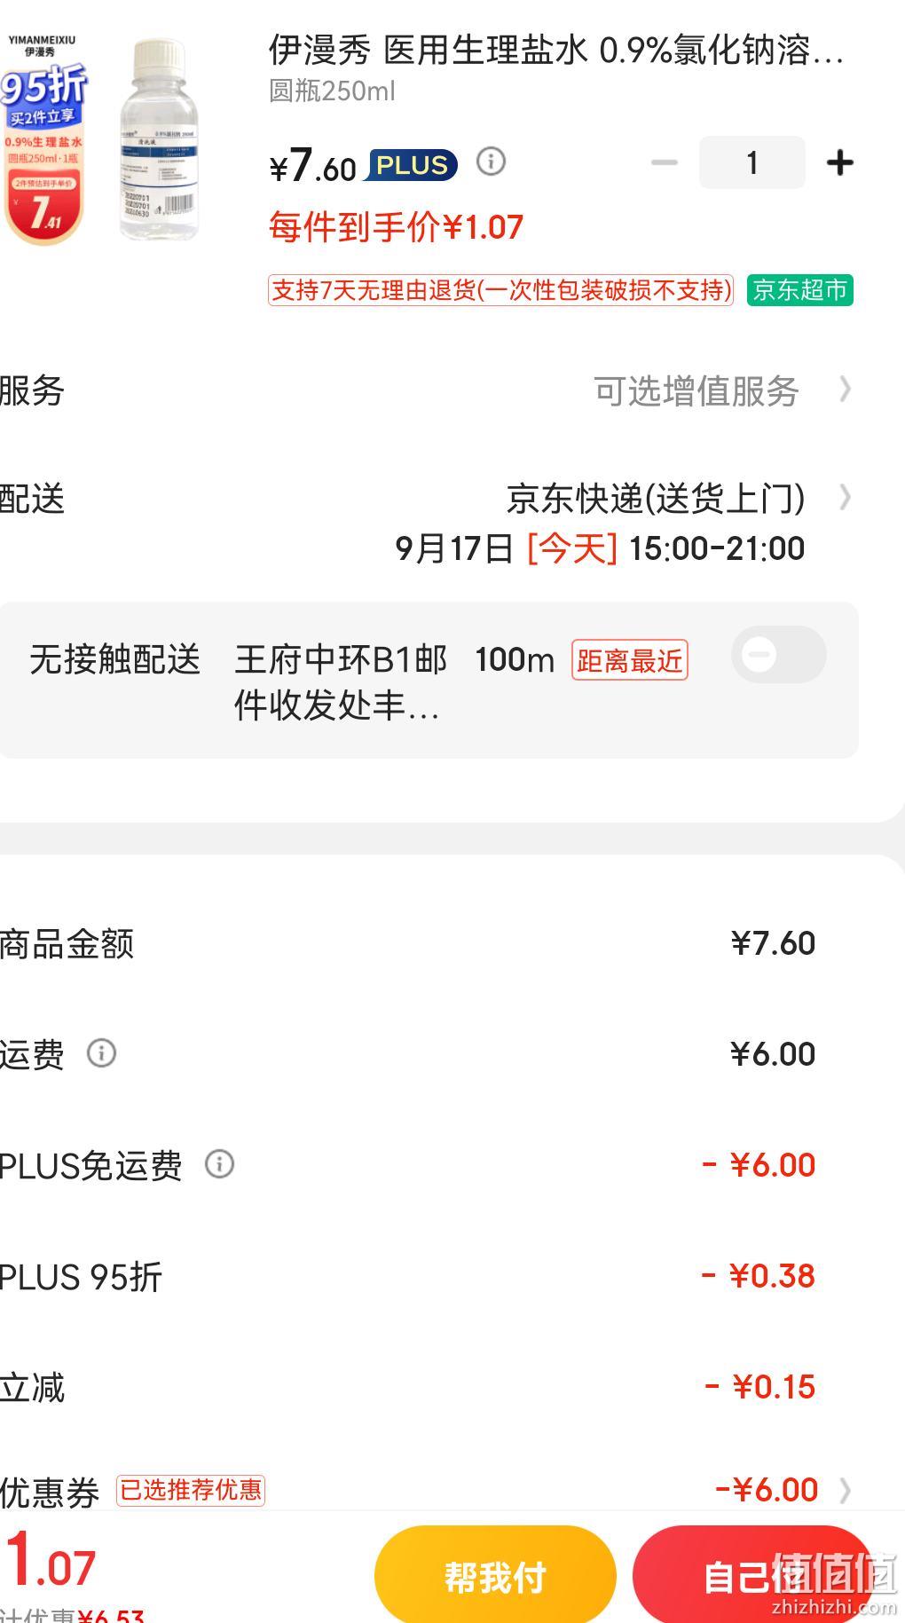
Task: Tap the 运费 info icon
Action: point(101,1053)
